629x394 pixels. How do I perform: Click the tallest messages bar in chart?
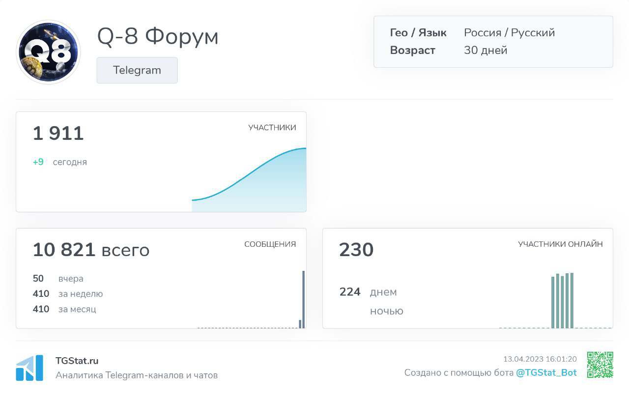[x=304, y=299]
